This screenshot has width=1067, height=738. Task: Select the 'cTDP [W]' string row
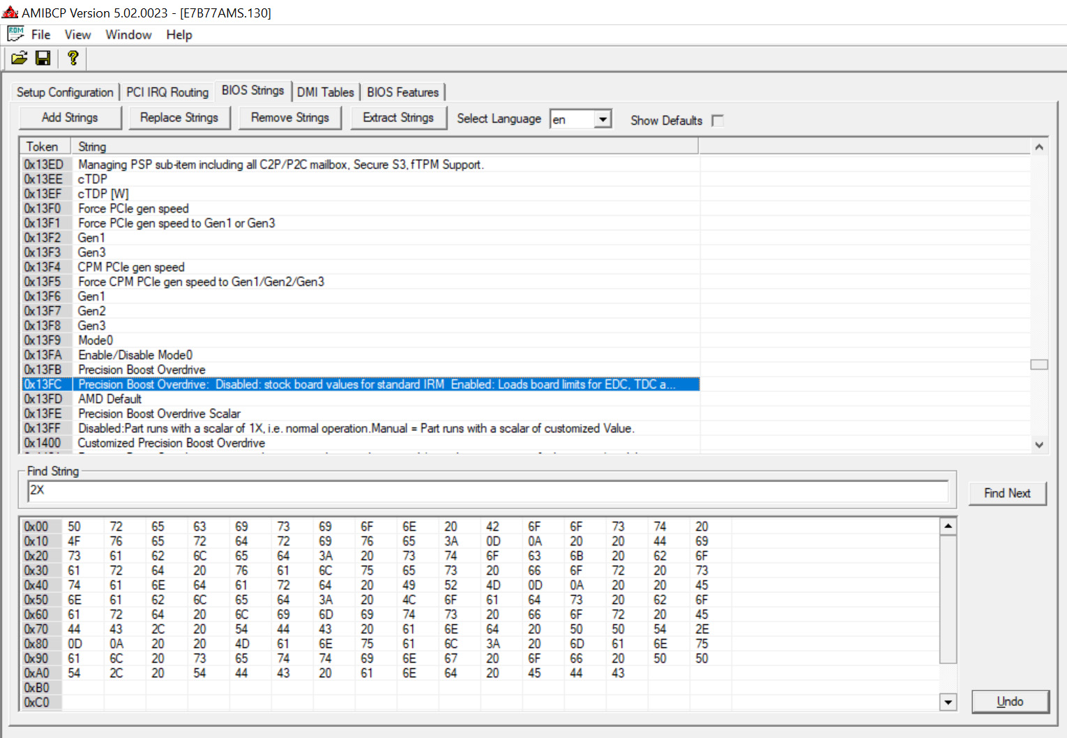(x=361, y=194)
